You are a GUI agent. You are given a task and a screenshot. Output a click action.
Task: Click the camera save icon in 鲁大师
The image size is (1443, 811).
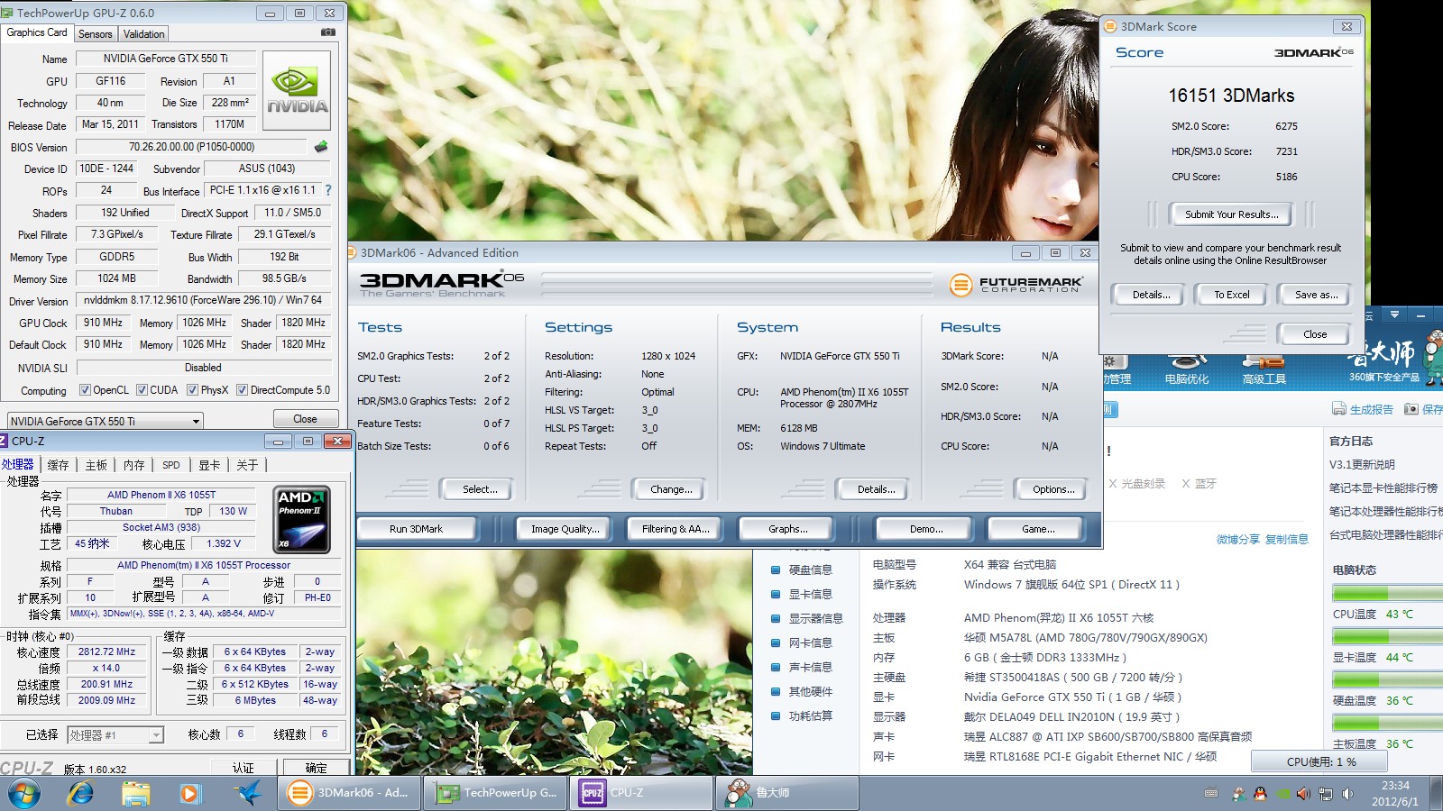pos(1411,409)
